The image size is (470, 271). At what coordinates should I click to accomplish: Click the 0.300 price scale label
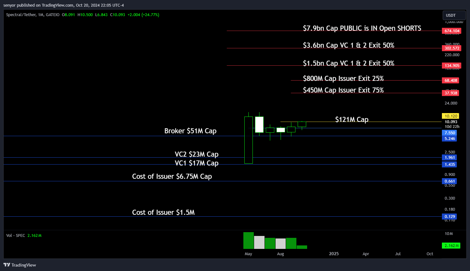pos(450,198)
